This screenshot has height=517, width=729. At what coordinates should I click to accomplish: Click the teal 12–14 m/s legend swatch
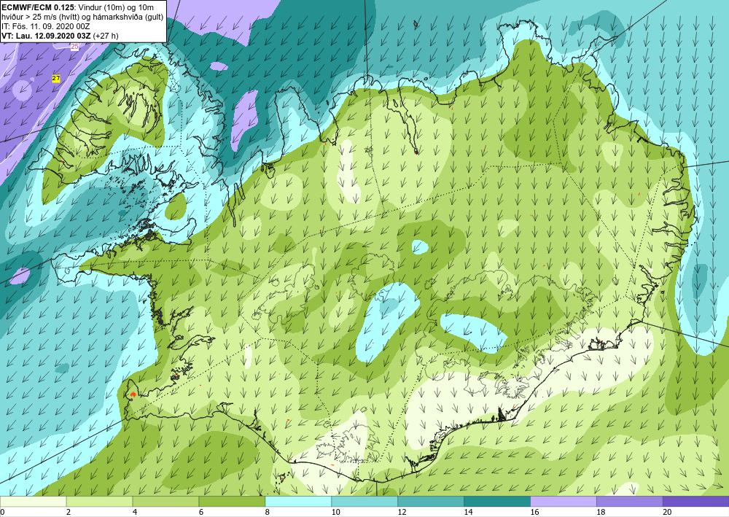(431, 502)
